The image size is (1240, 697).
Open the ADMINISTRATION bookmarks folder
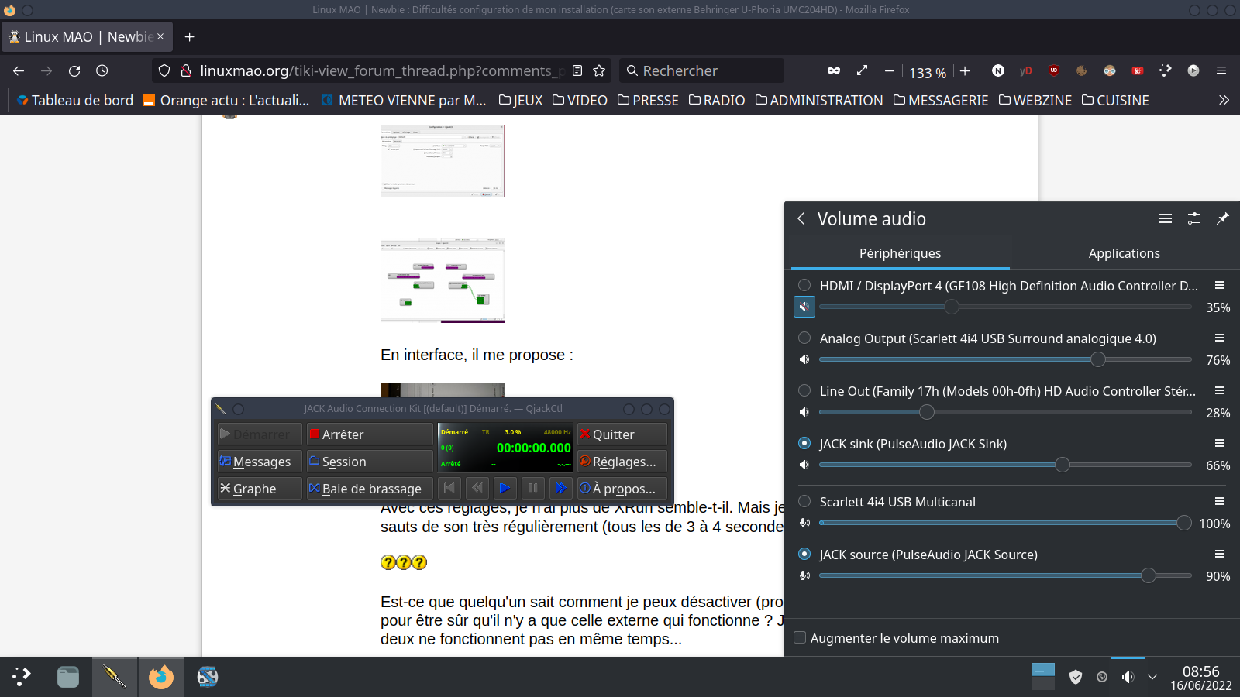tap(819, 100)
